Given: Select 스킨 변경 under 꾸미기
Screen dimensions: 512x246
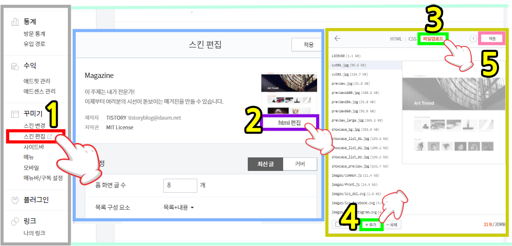Looking at the screenshot, I should point(34,125).
